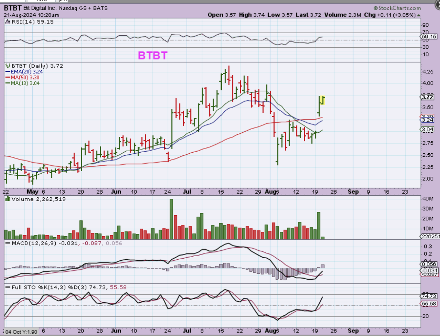Click the BTBT (Daily) 3.72 legend entry
This screenshot has height=336, width=440.
pyautogui.click(x=37, y=66)
